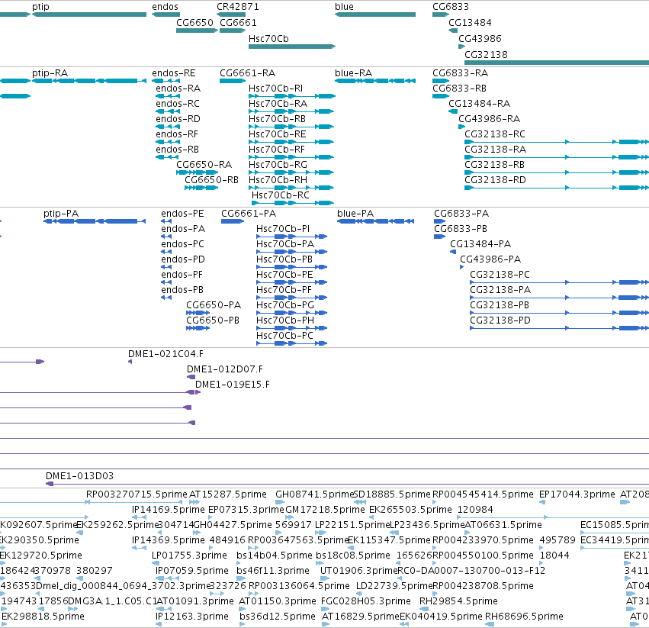This screenshot has height=628, width=649.
Task: Click the FGC028H05.3prime EST label
Action: 366,601
